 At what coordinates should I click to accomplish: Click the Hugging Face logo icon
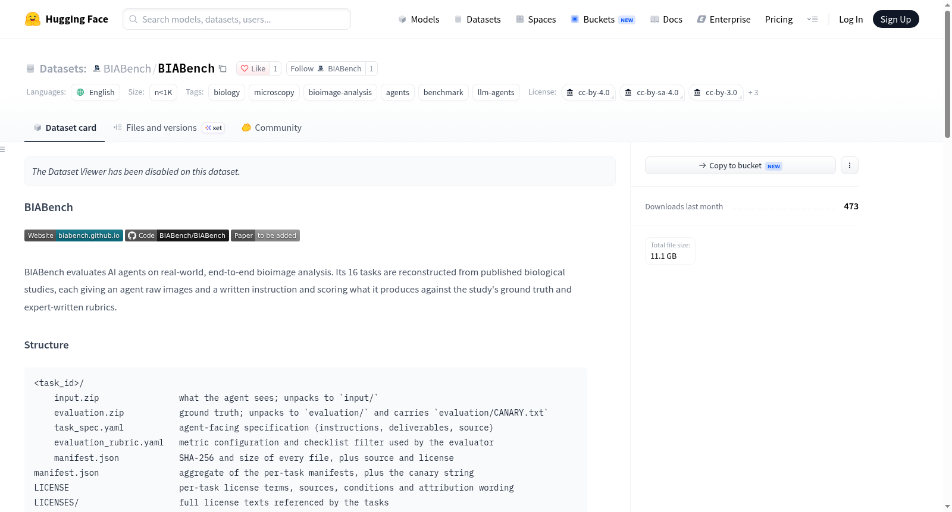[x=33, y=19]
